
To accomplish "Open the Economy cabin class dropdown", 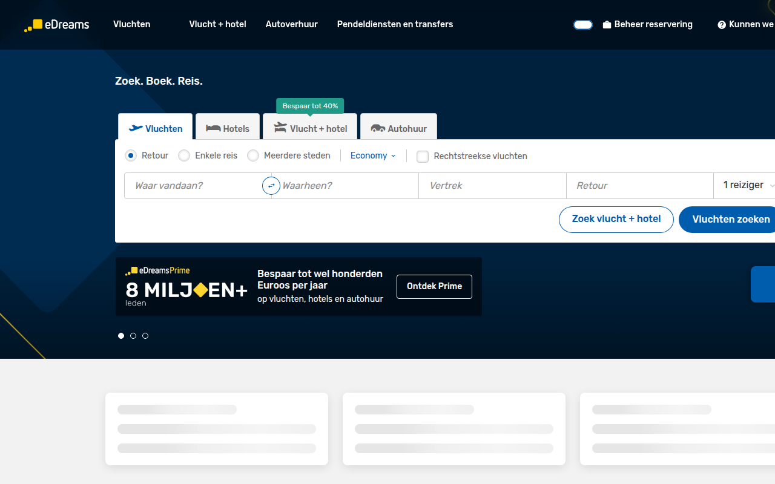I will pos(373,155).
